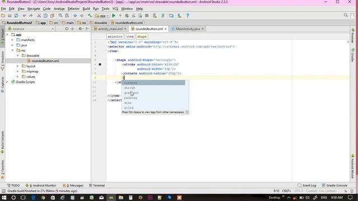Select roundedbutton.xml in the project tree
The image size is (358, 201).
coord(45,61)
